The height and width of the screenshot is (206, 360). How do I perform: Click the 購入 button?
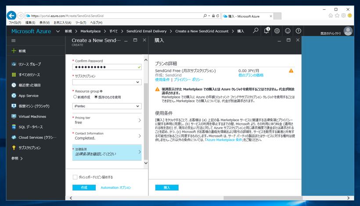point(167,188)
